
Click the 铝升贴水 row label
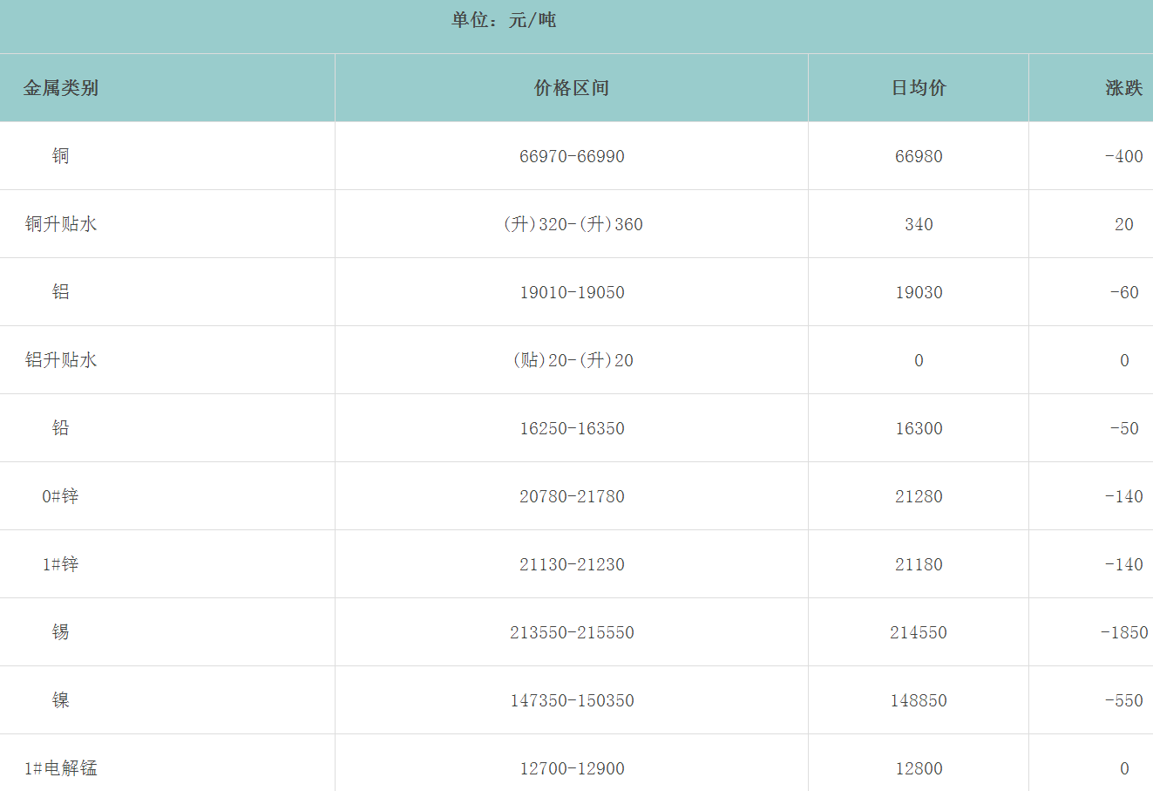pyautogui.click(x=60, y=360)
